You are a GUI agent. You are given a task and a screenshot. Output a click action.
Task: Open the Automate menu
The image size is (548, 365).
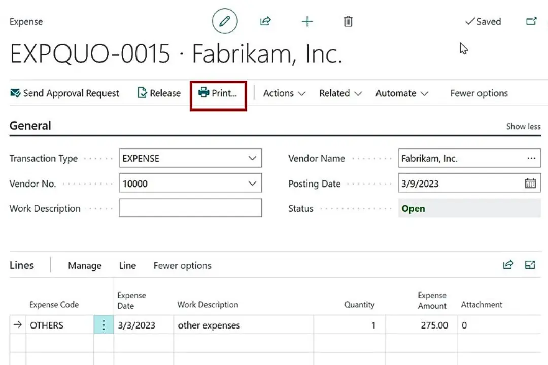coord(402,93)
